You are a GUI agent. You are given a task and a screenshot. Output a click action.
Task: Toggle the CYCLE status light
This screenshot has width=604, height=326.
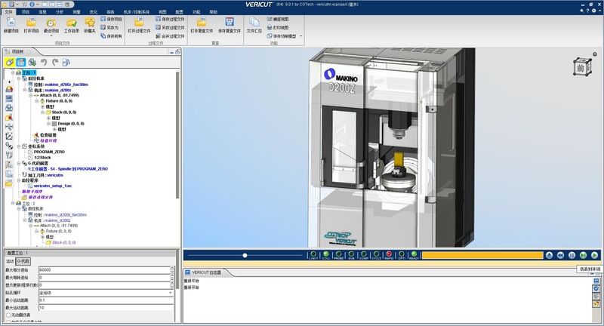point(376,254)
